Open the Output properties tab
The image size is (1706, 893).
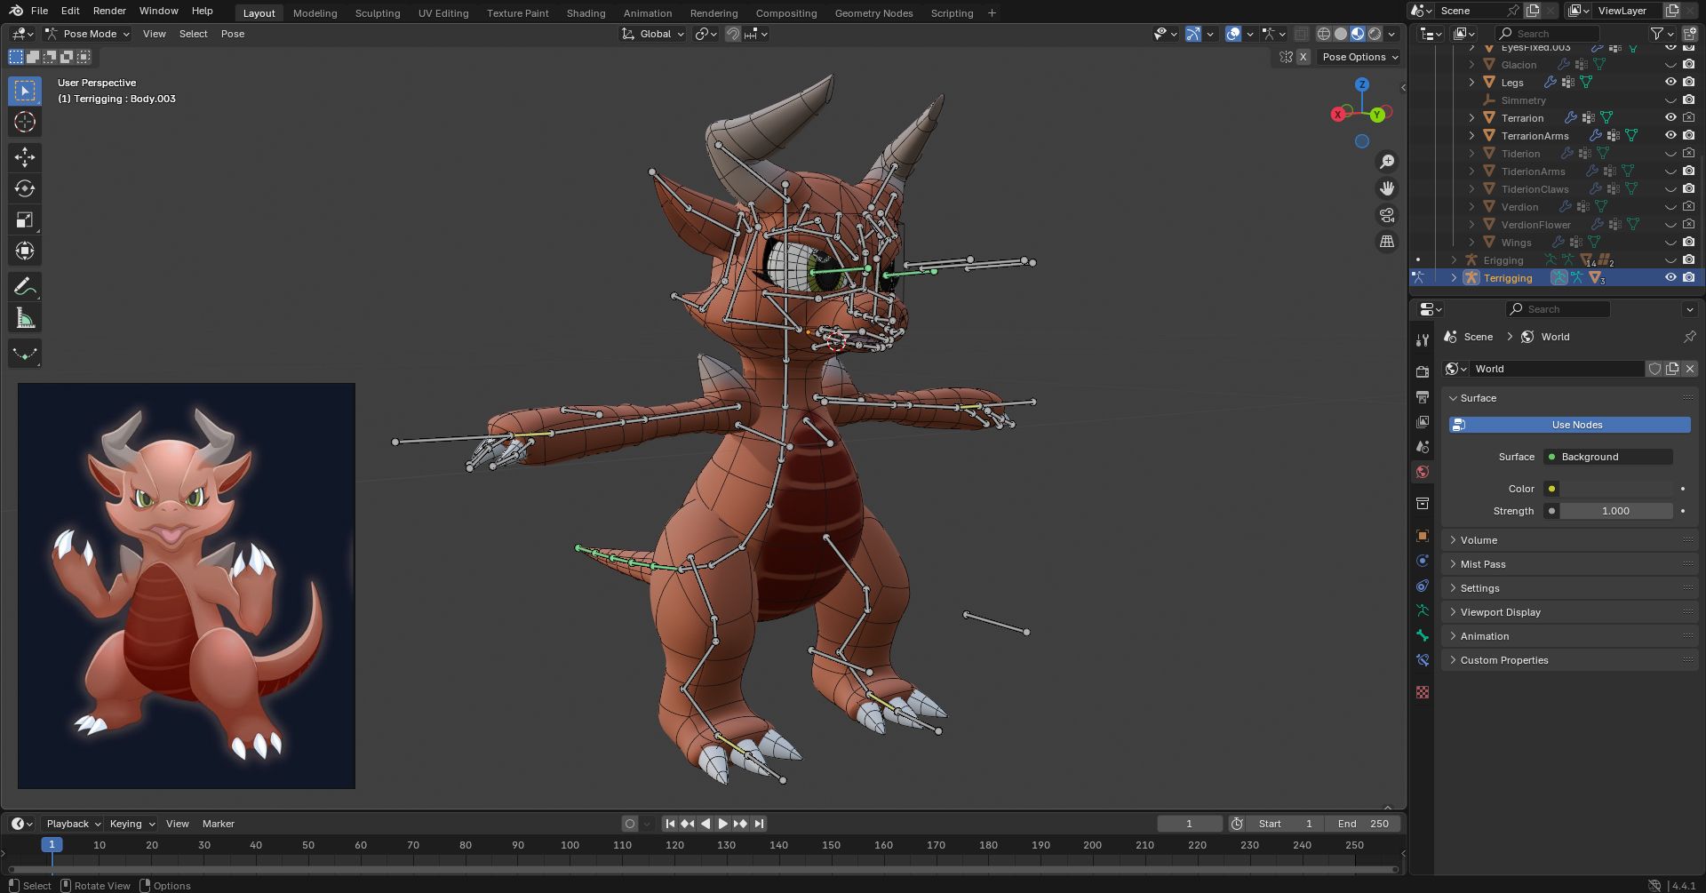[x=1423, y=396]
